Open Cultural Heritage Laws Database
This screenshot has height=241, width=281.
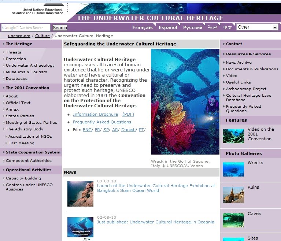click(248, 98)
